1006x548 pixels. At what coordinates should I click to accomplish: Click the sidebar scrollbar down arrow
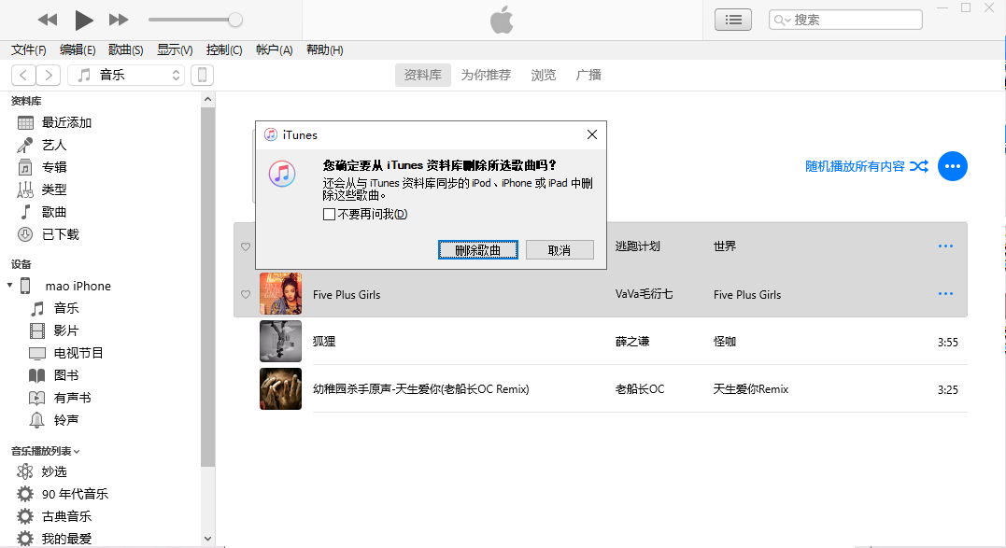coord(207,539)
